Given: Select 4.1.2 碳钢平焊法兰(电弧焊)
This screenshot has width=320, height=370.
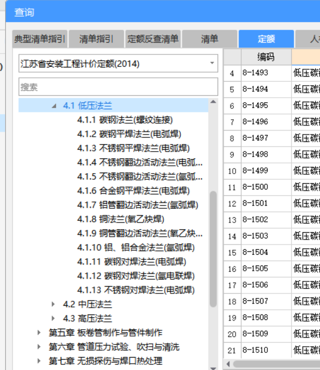Looking at the screenshot, I should (129, 134).
